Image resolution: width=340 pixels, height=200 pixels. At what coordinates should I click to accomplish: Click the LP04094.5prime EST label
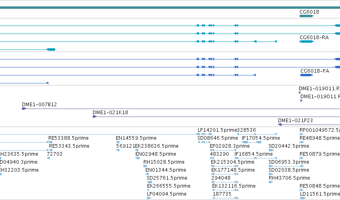click(x=167, y=194)
